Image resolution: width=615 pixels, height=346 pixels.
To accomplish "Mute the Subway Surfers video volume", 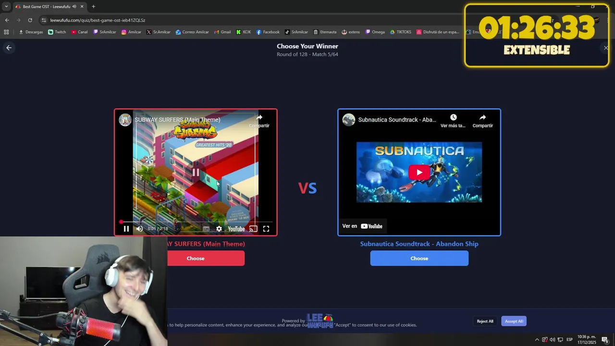I will click(x=139, y=229).
